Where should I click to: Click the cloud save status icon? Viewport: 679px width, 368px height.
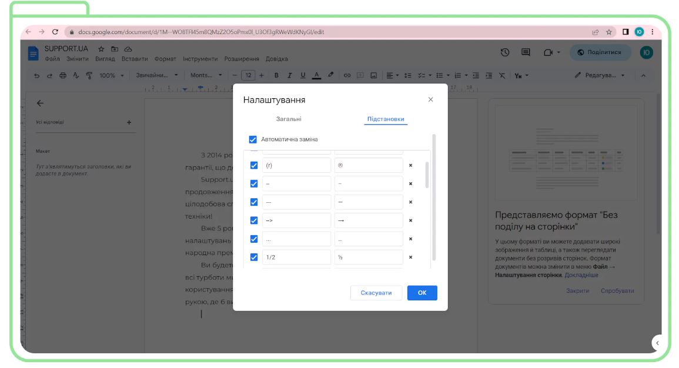128,49
